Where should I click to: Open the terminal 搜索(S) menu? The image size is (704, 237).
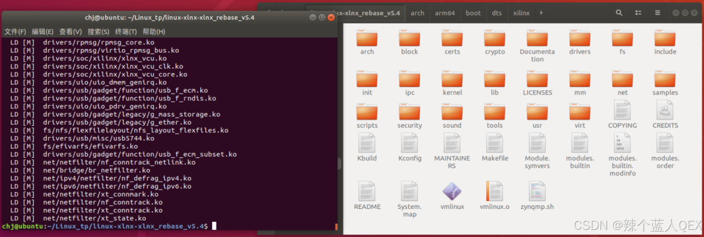point(98,32)
